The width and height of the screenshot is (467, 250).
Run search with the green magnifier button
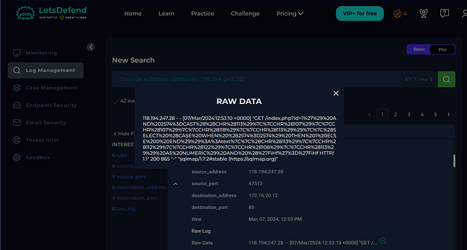(x=446, y=79)
